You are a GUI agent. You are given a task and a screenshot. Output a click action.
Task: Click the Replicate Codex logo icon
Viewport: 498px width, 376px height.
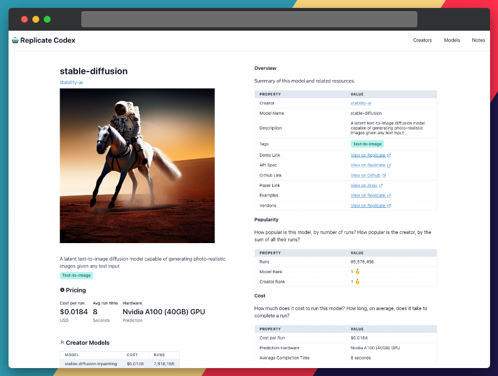coord(15,40)
